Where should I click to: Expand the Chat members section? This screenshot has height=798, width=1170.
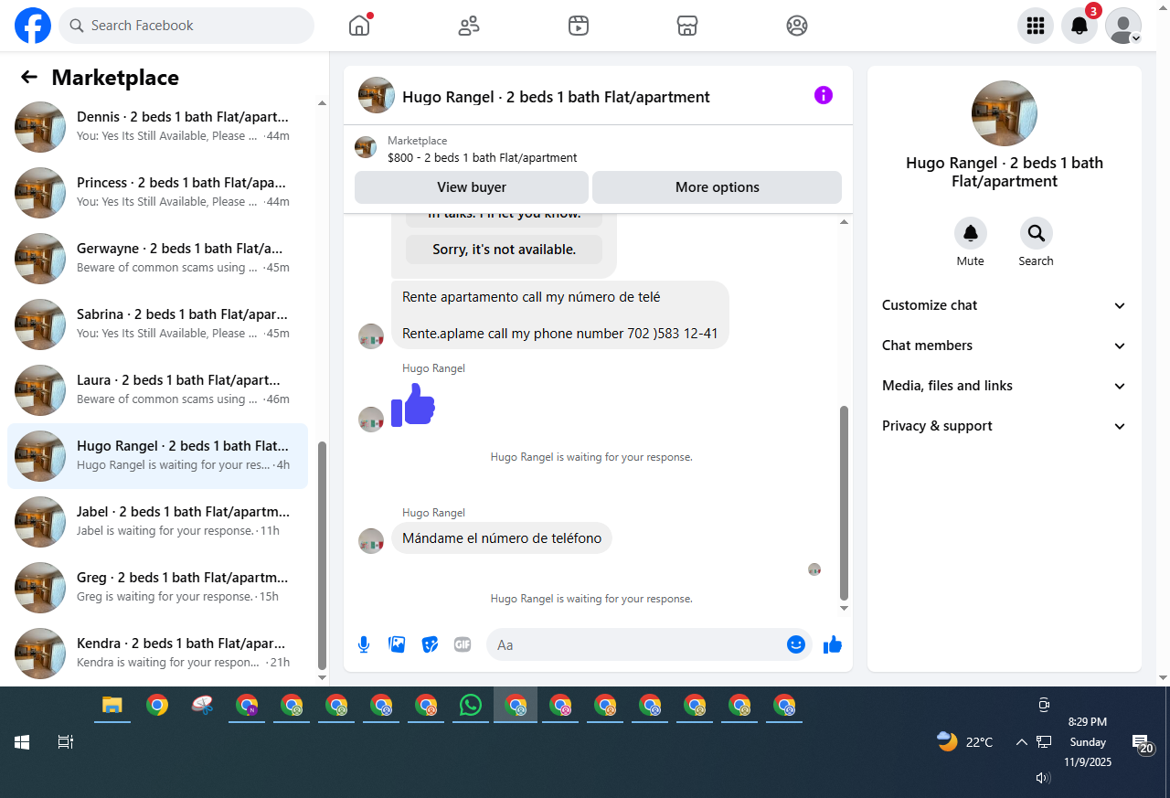pyautogui.click(x=1005, y=346)
